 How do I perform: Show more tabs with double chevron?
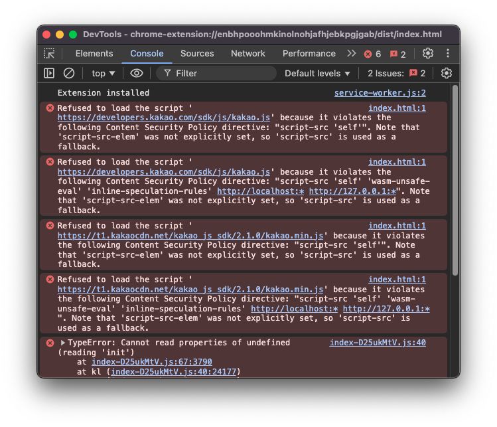click(x=351, y=53)
